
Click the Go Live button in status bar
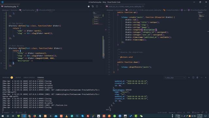coord(196,112)
